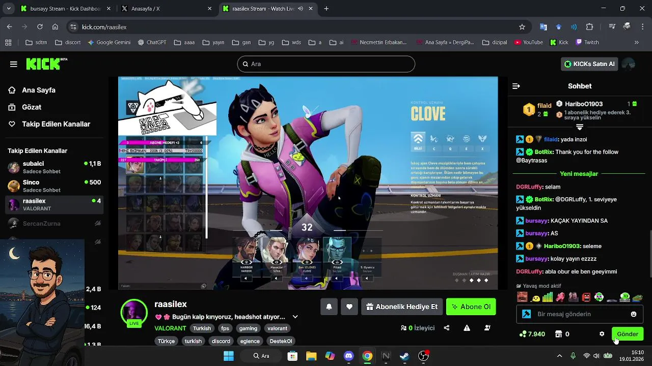The width and height of the screenshot is (652, 366).
Task: Select the subalci followed channel
Action: (54, 167)
